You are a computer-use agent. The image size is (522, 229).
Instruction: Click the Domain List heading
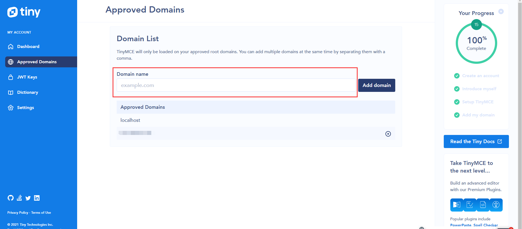[138, 39]
